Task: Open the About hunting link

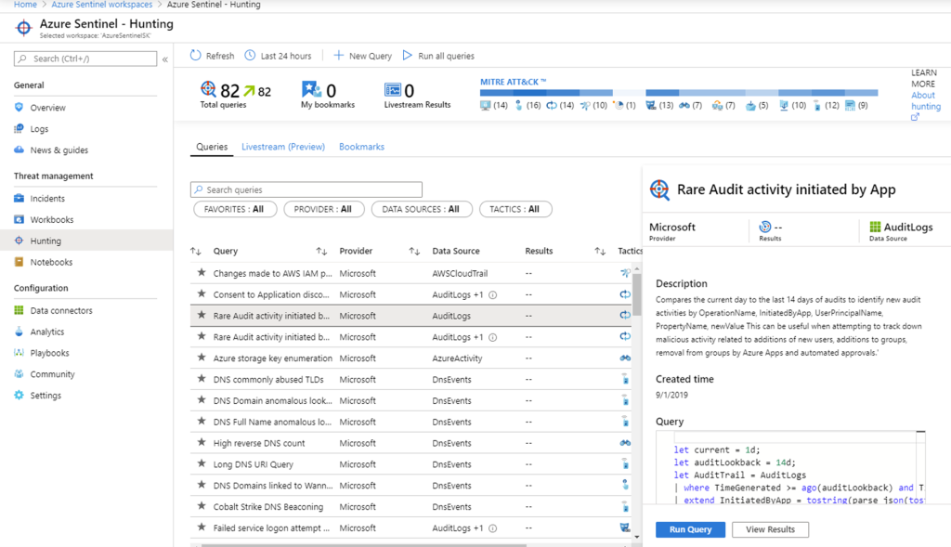Action: coord(926,100)
